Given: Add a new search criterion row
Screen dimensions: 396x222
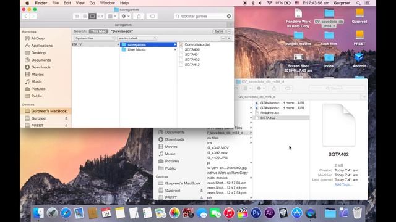Looking at the screenshot, I should pyautogui.click(x=229, y=38).
